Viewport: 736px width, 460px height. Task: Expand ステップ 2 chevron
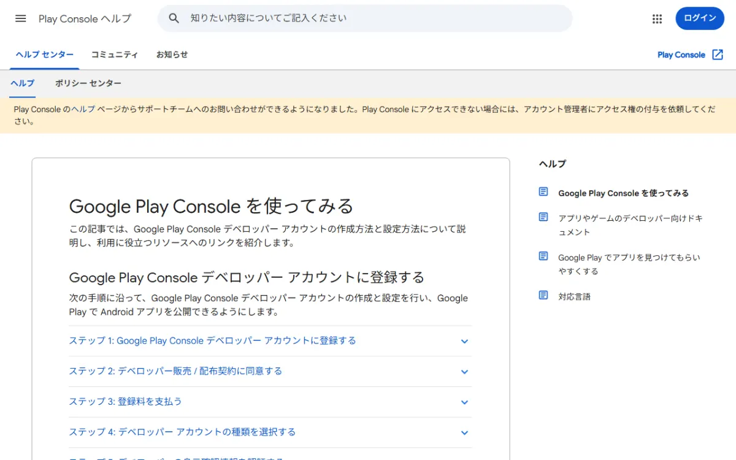[464, 372]
